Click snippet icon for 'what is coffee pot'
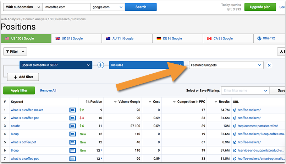The image size is (286, 164). click(x=72, y=142)
